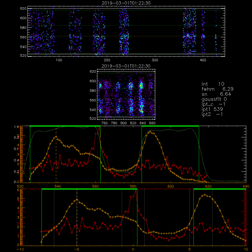The height and width of the screenshot is (252, 252).
Task: Click x-axis label 840 on middle spectrogram
Action: (143, 123)
